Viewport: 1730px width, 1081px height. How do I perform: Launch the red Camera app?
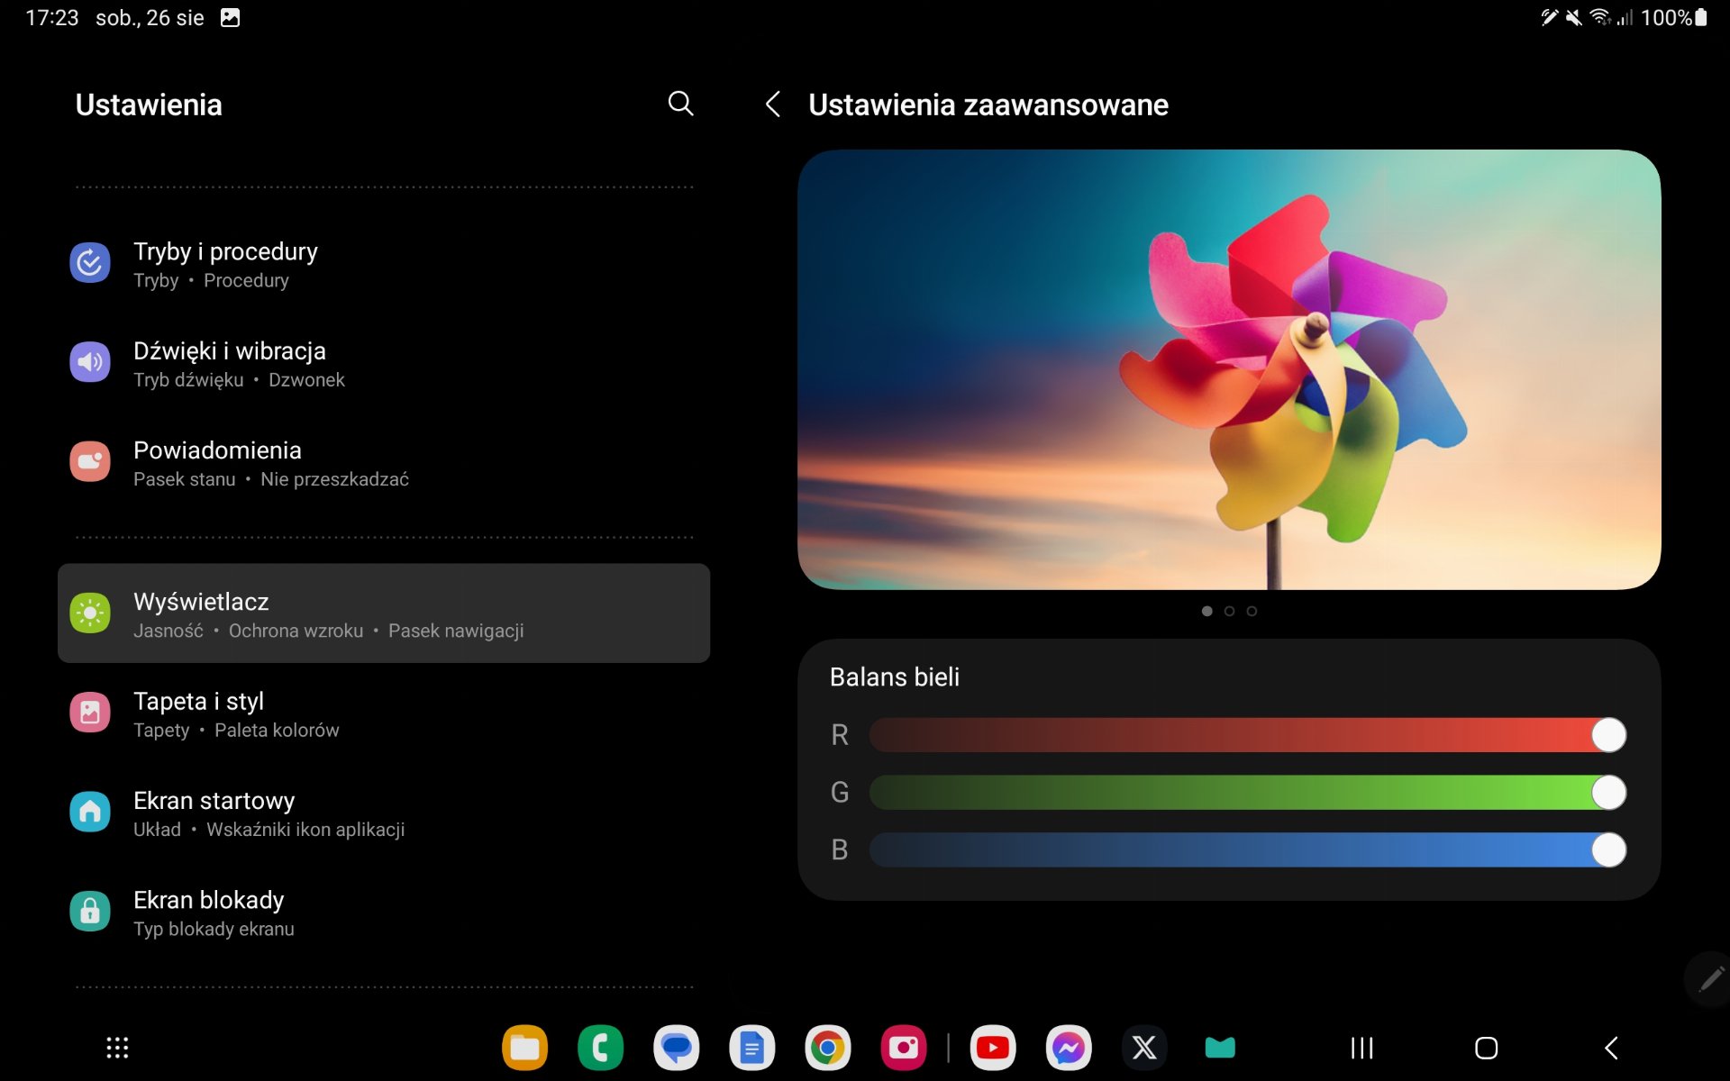903,1048
